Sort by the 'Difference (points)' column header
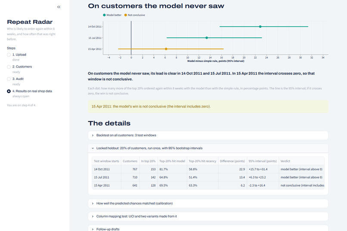Viewport: 347px width, 231px height. tap(232, 161)
